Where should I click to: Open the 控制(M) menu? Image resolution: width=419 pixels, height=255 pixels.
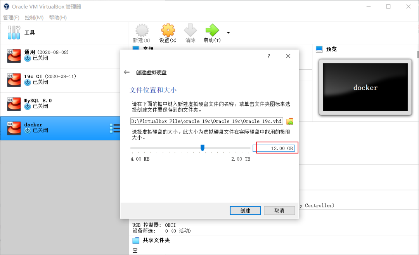(x=34, y=17)
